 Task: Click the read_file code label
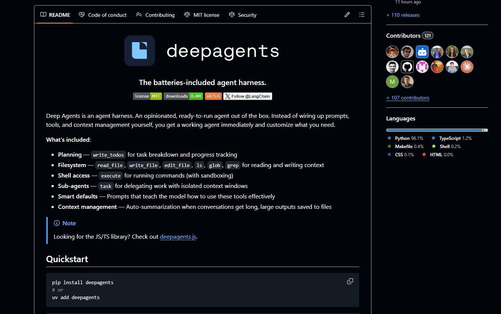tap(110, 165)
